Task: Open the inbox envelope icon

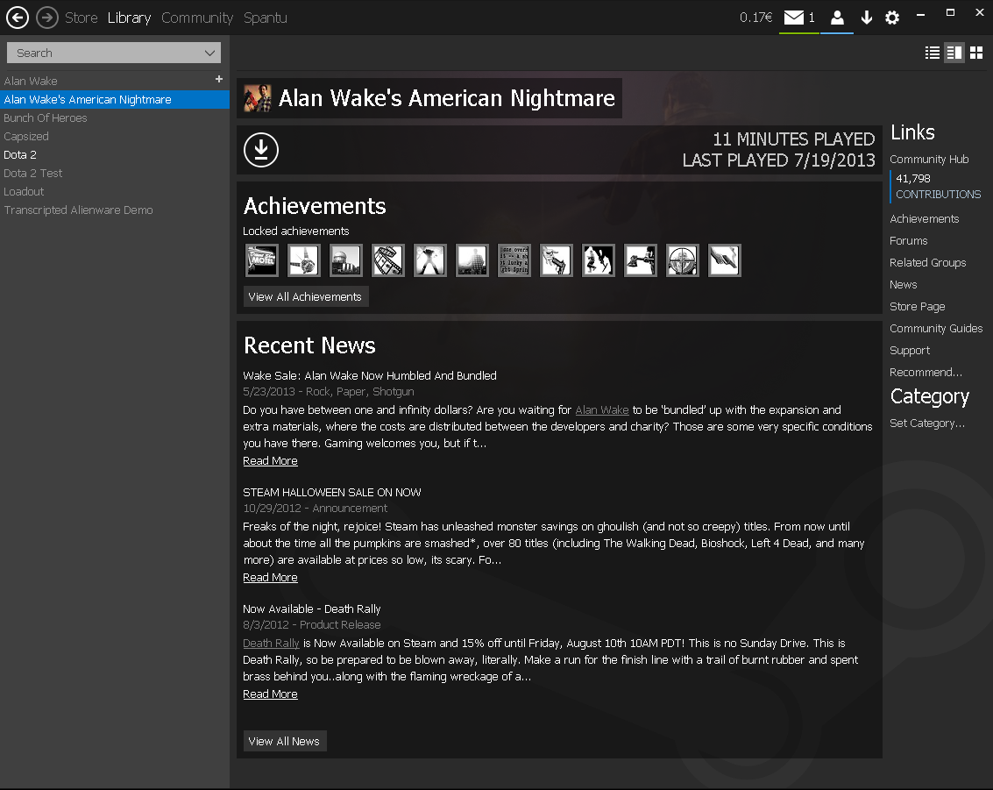Action: [793, 18]
